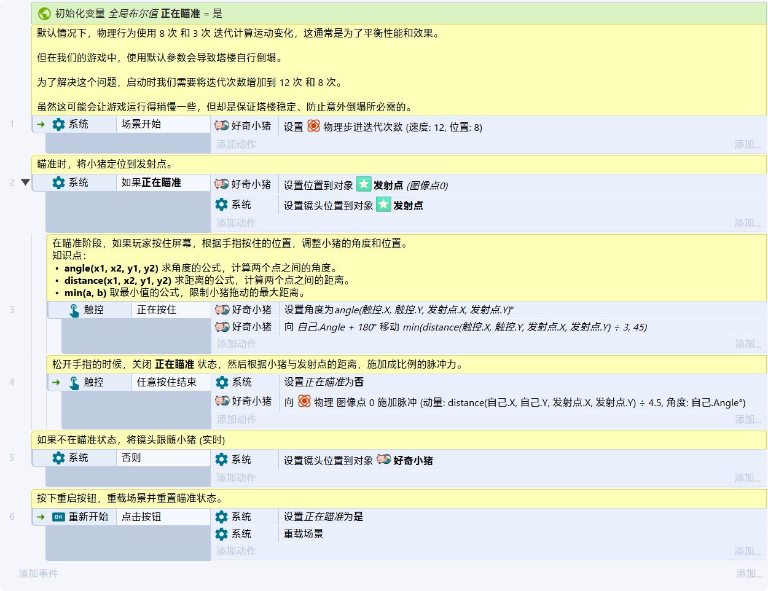
Task: Collapse event 2 with the black triangle
Action: click(25, 182)
